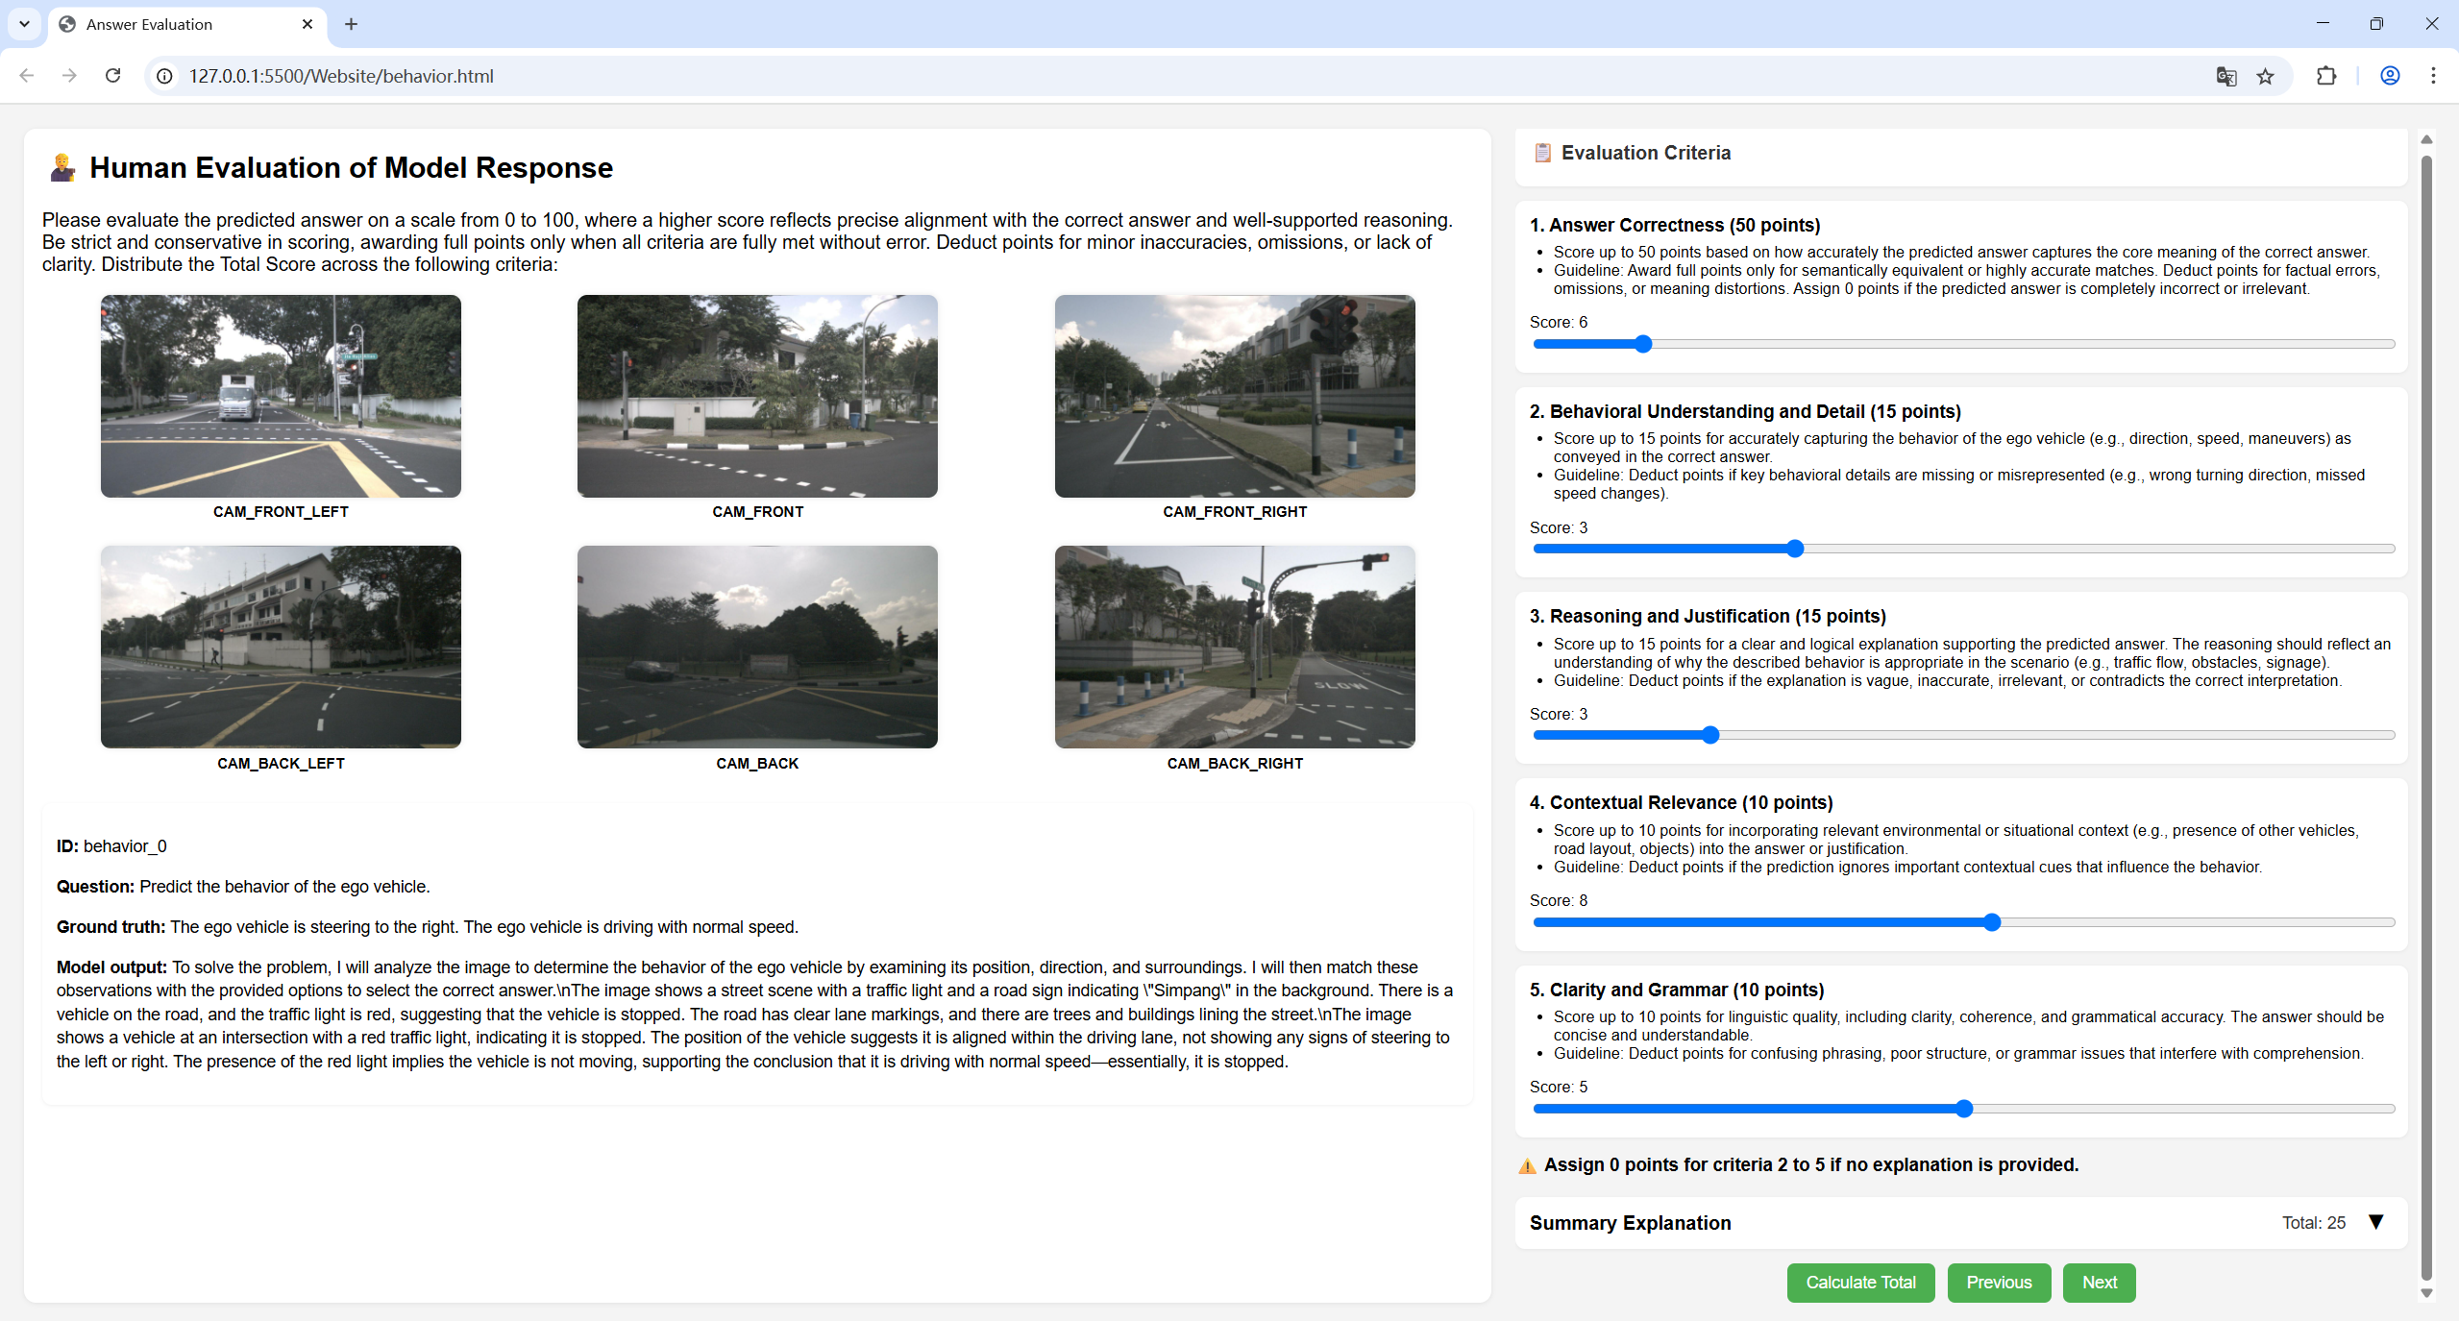Click the Contextual Relevance slider handle
Viewport: 2459px width, 1321px height.
(x=1992, y=922)
